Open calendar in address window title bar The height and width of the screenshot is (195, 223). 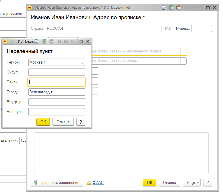point(178,7)
